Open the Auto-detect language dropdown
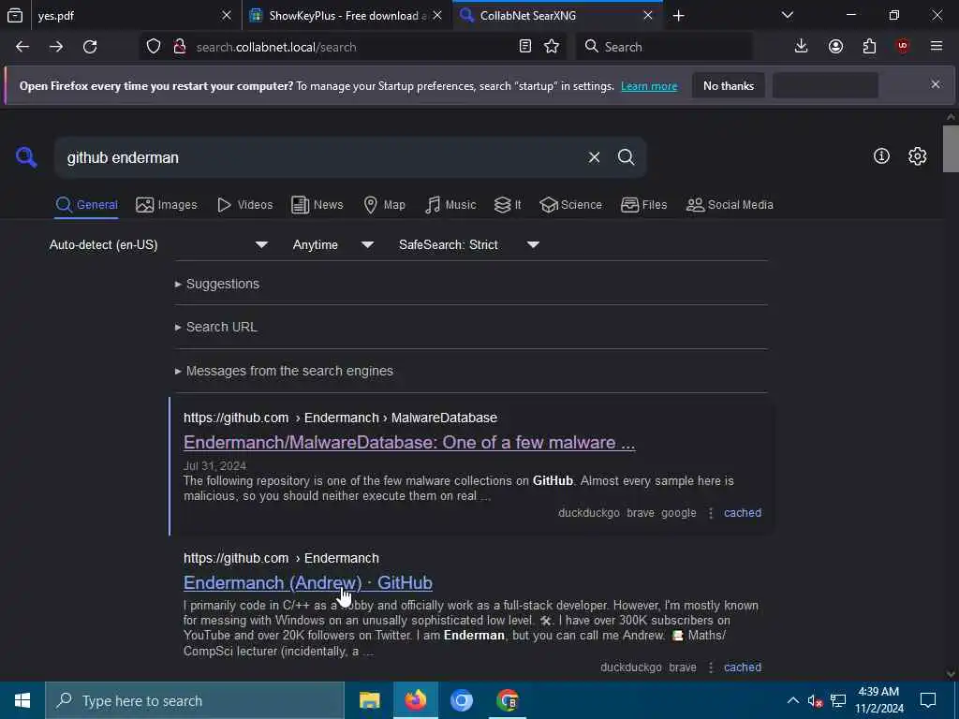Viewport: 959px width, 719px height. pyautogui.click(x=159, y=244)
